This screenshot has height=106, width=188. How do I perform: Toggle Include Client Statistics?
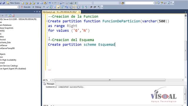point(66,7)
